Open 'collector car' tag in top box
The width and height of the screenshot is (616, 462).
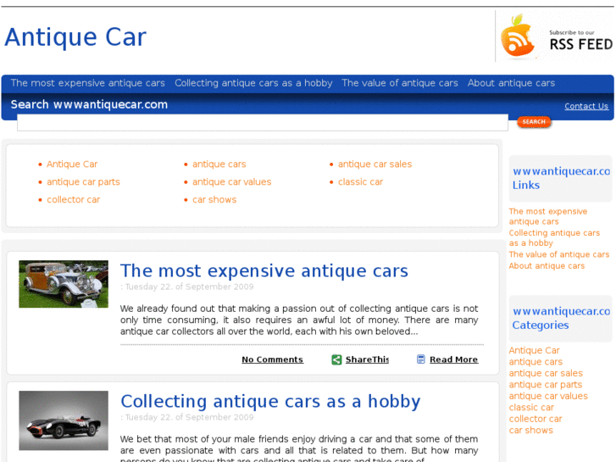click(x=74, y=199)
